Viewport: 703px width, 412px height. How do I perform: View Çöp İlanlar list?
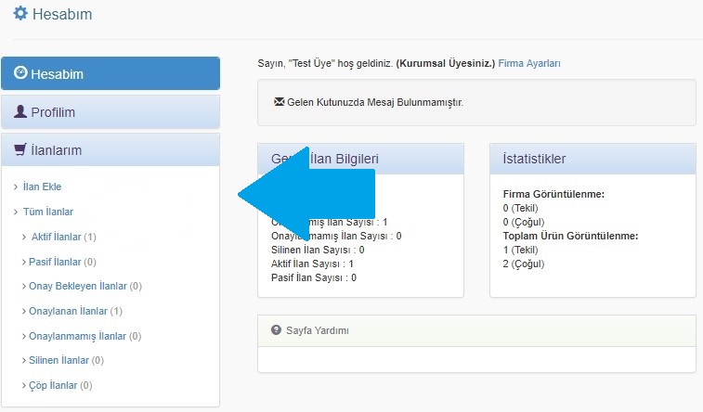(x=54, y=385)
